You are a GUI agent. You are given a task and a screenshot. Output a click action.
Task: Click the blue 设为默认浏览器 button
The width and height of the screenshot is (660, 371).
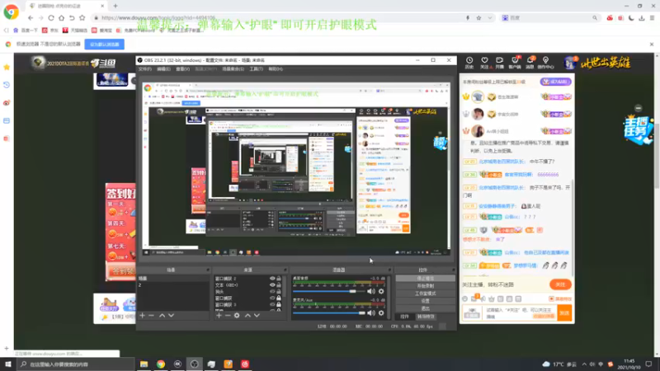[105, 45]
